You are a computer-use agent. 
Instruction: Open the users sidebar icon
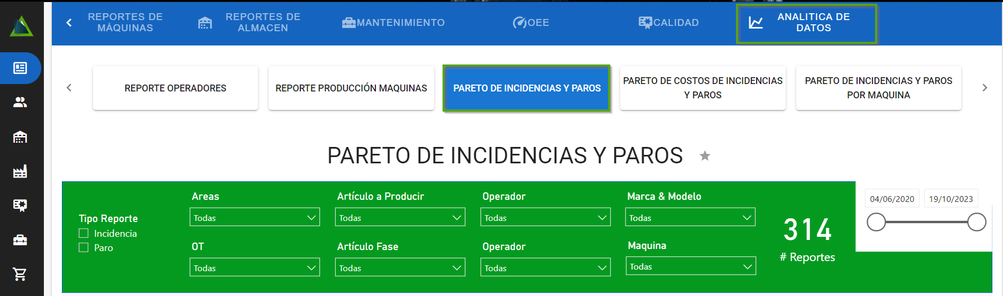point(20,103)
